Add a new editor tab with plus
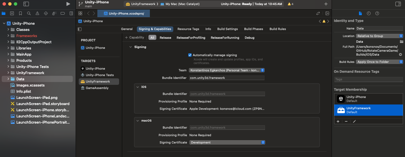Image resolution: width=405 pixels, height=157 pixels. [326, 4]
